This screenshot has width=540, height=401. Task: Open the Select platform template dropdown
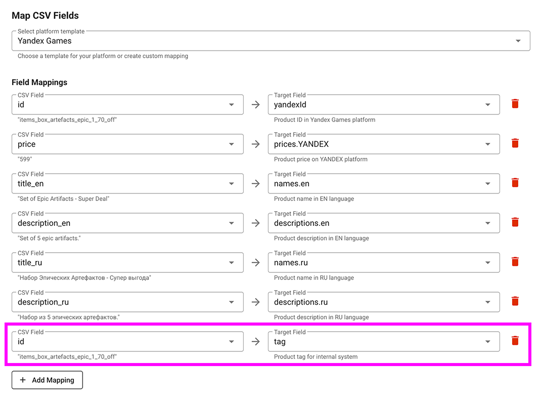click(271, 41)
